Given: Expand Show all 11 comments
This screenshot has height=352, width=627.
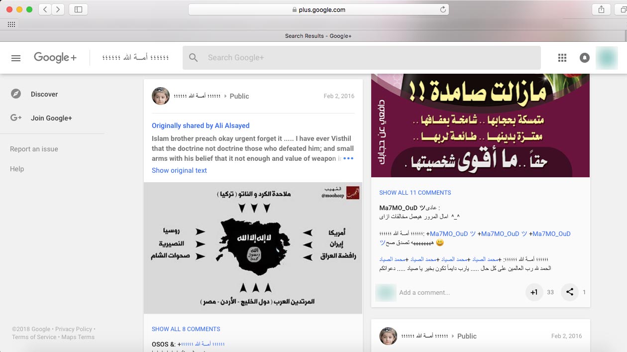Looking at the screenshot, I should pyautogui.click(x=415, y=193).
